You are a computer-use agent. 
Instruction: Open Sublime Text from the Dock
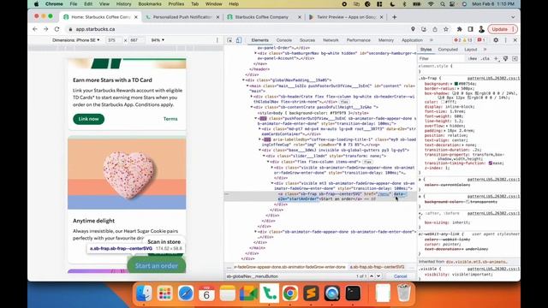tap(311, 293)
